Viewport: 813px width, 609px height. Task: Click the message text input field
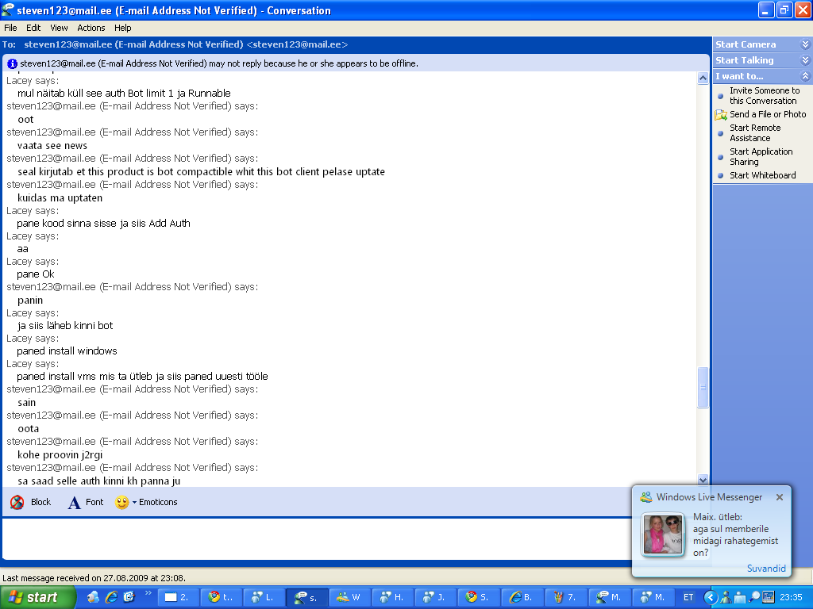click(x=318, y=538)
